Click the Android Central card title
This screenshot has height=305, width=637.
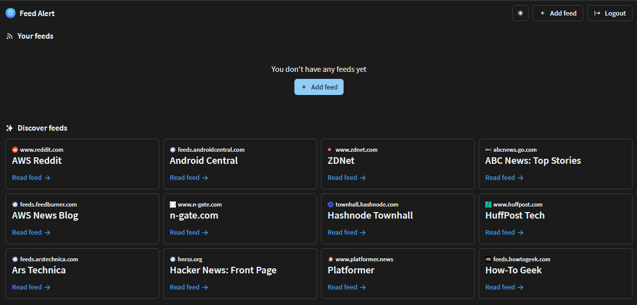click(204, 161)
